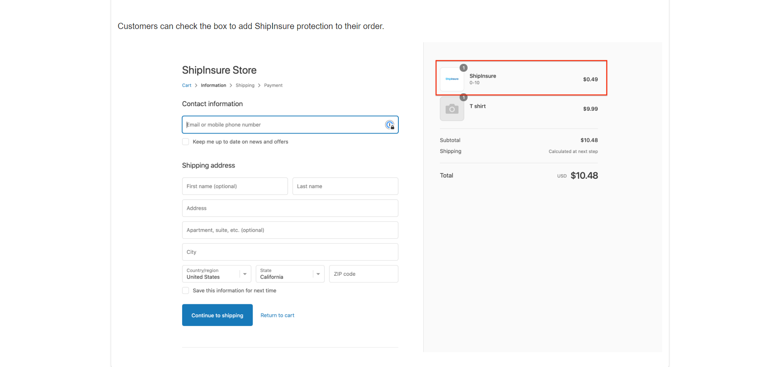
Task: Click the Shipping address heading
Action: point(208,165)
